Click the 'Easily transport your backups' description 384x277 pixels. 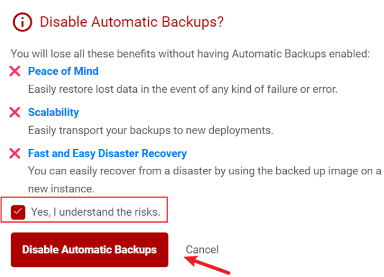151,130
